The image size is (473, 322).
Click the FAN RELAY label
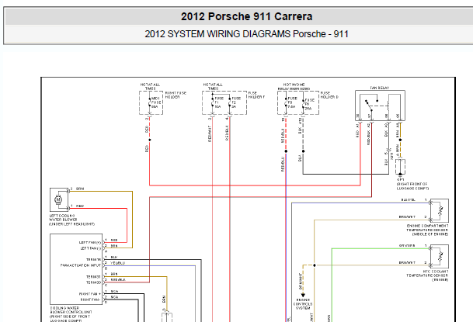380,88
